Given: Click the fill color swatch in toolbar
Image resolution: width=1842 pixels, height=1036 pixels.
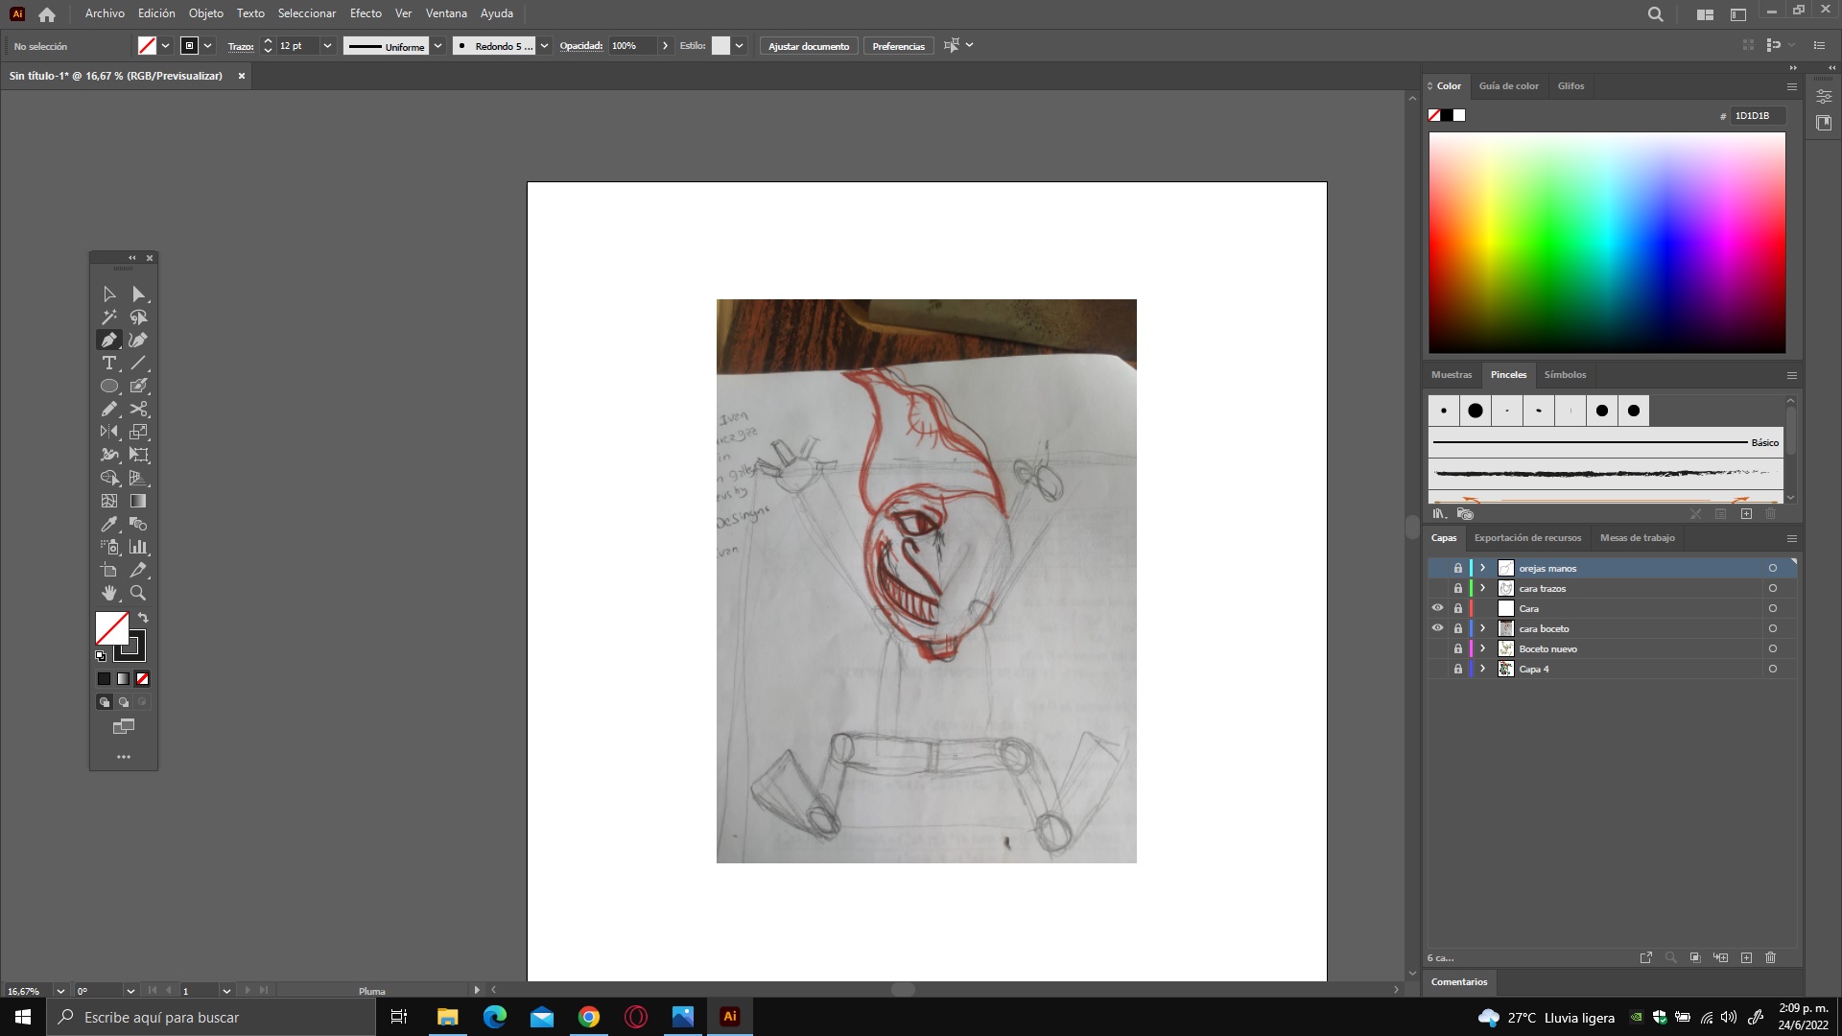Looking at the screenshot, I should (111, 628).
